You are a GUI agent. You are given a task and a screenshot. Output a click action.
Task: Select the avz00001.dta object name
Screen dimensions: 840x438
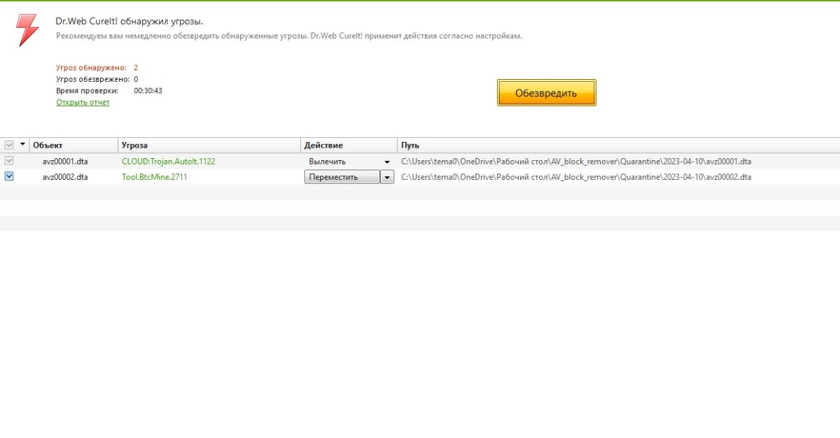coord(65,162)
